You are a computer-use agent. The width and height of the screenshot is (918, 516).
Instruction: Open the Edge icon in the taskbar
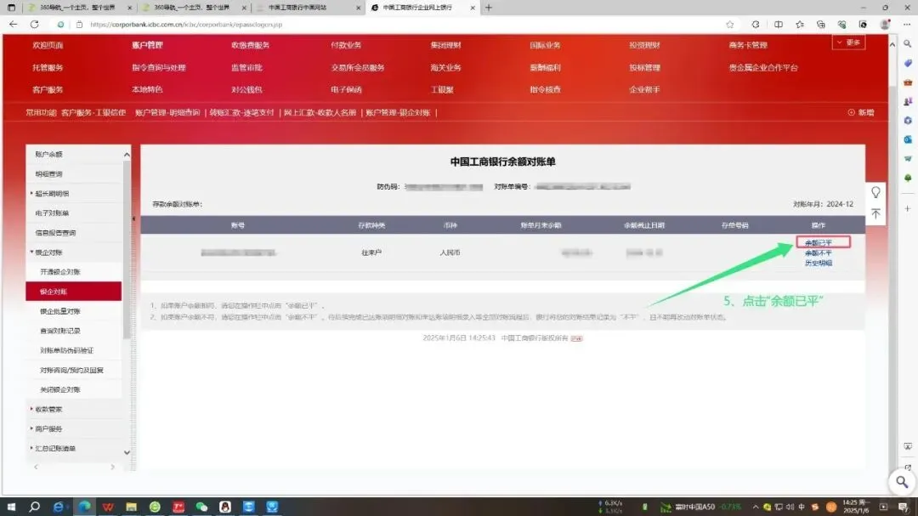(x=84, y=507)
